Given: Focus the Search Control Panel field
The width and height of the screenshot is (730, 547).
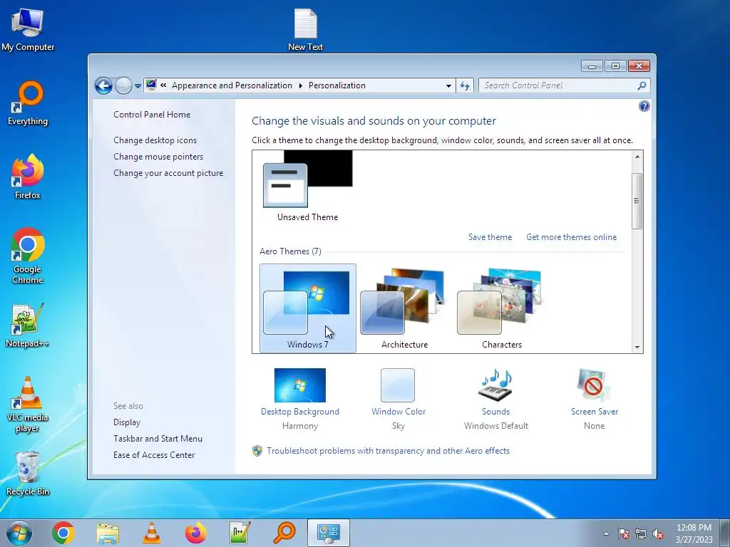Looking at the screenshot, I should 558,85.
